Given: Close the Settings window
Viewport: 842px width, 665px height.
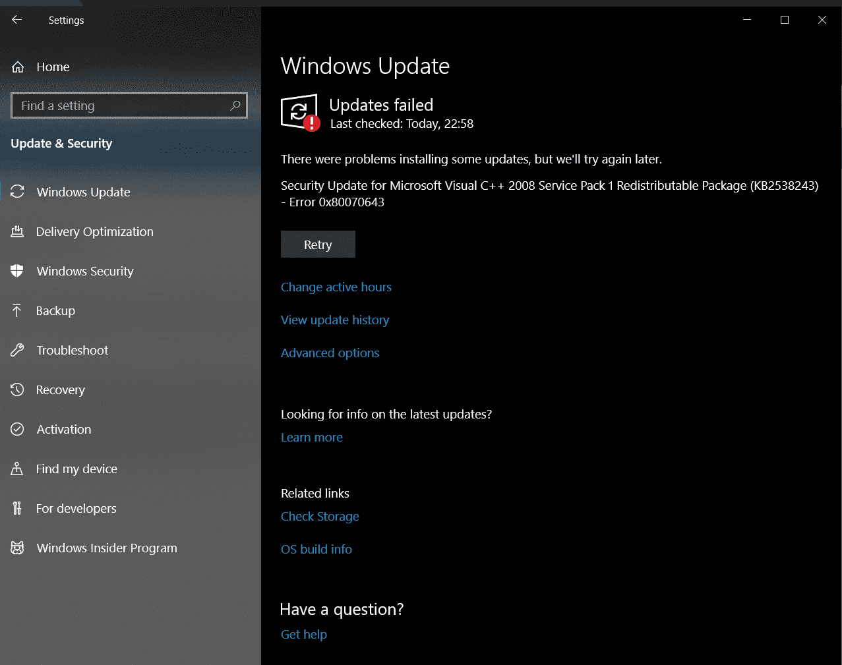Looking at the screenshot, I should [x=822, y=20].
